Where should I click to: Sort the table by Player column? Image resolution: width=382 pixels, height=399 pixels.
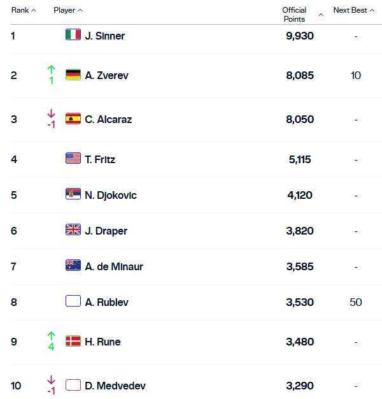coord(67,10)
